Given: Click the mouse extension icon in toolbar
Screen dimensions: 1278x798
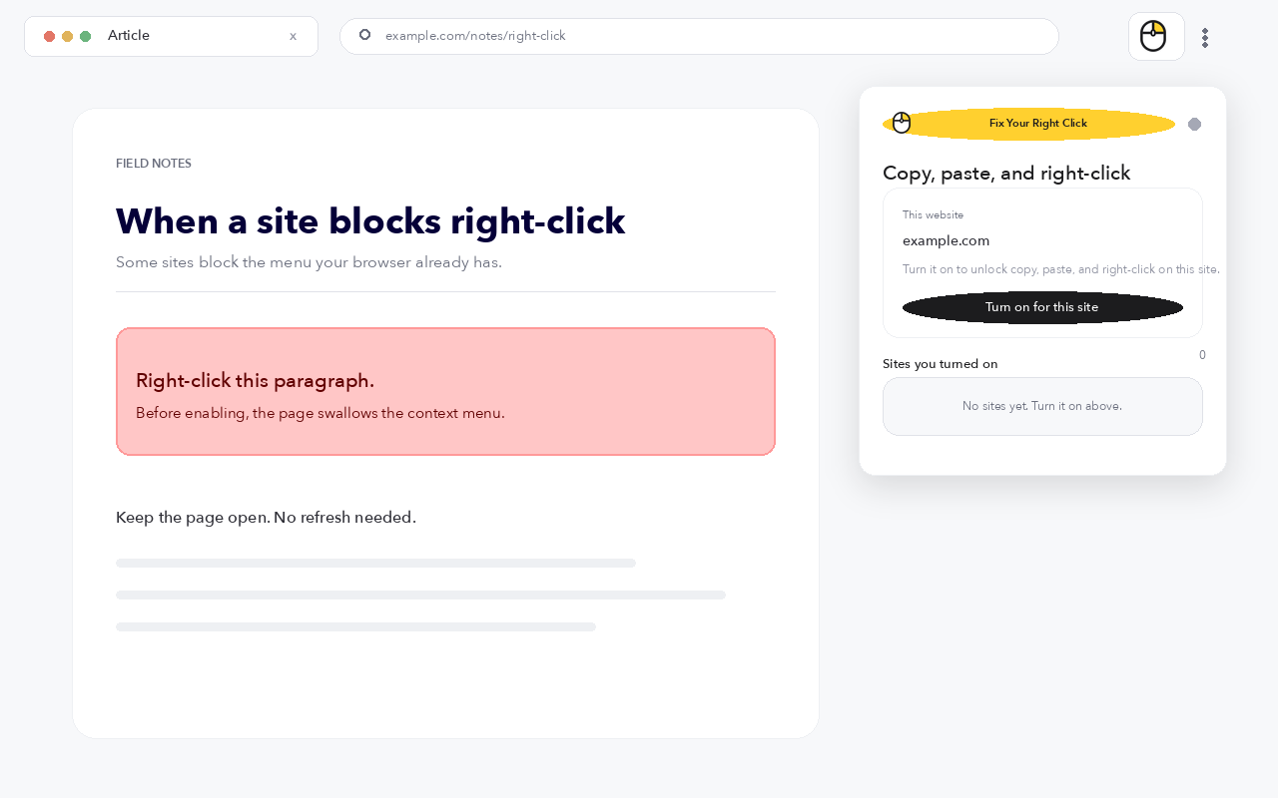Looking at the screenshot, I should [1156, 37].
